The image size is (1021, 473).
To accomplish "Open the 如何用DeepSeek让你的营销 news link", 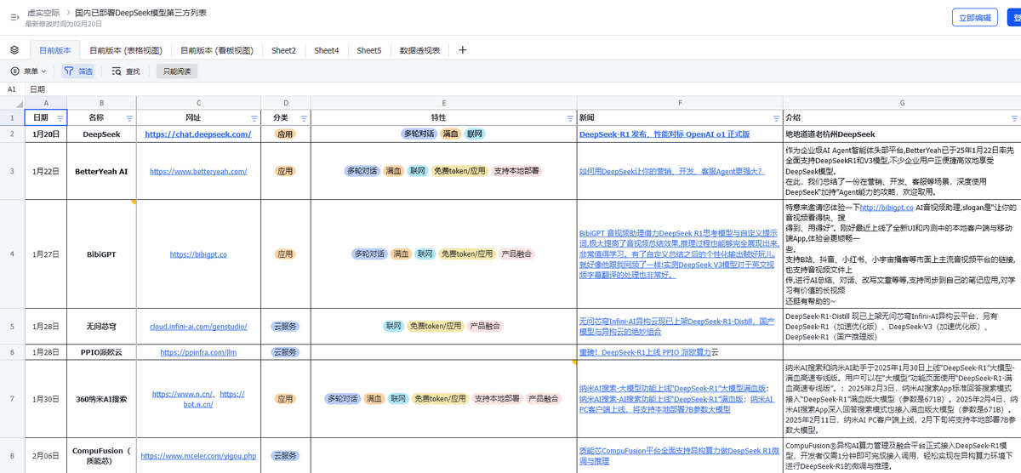I will (671, 171).
